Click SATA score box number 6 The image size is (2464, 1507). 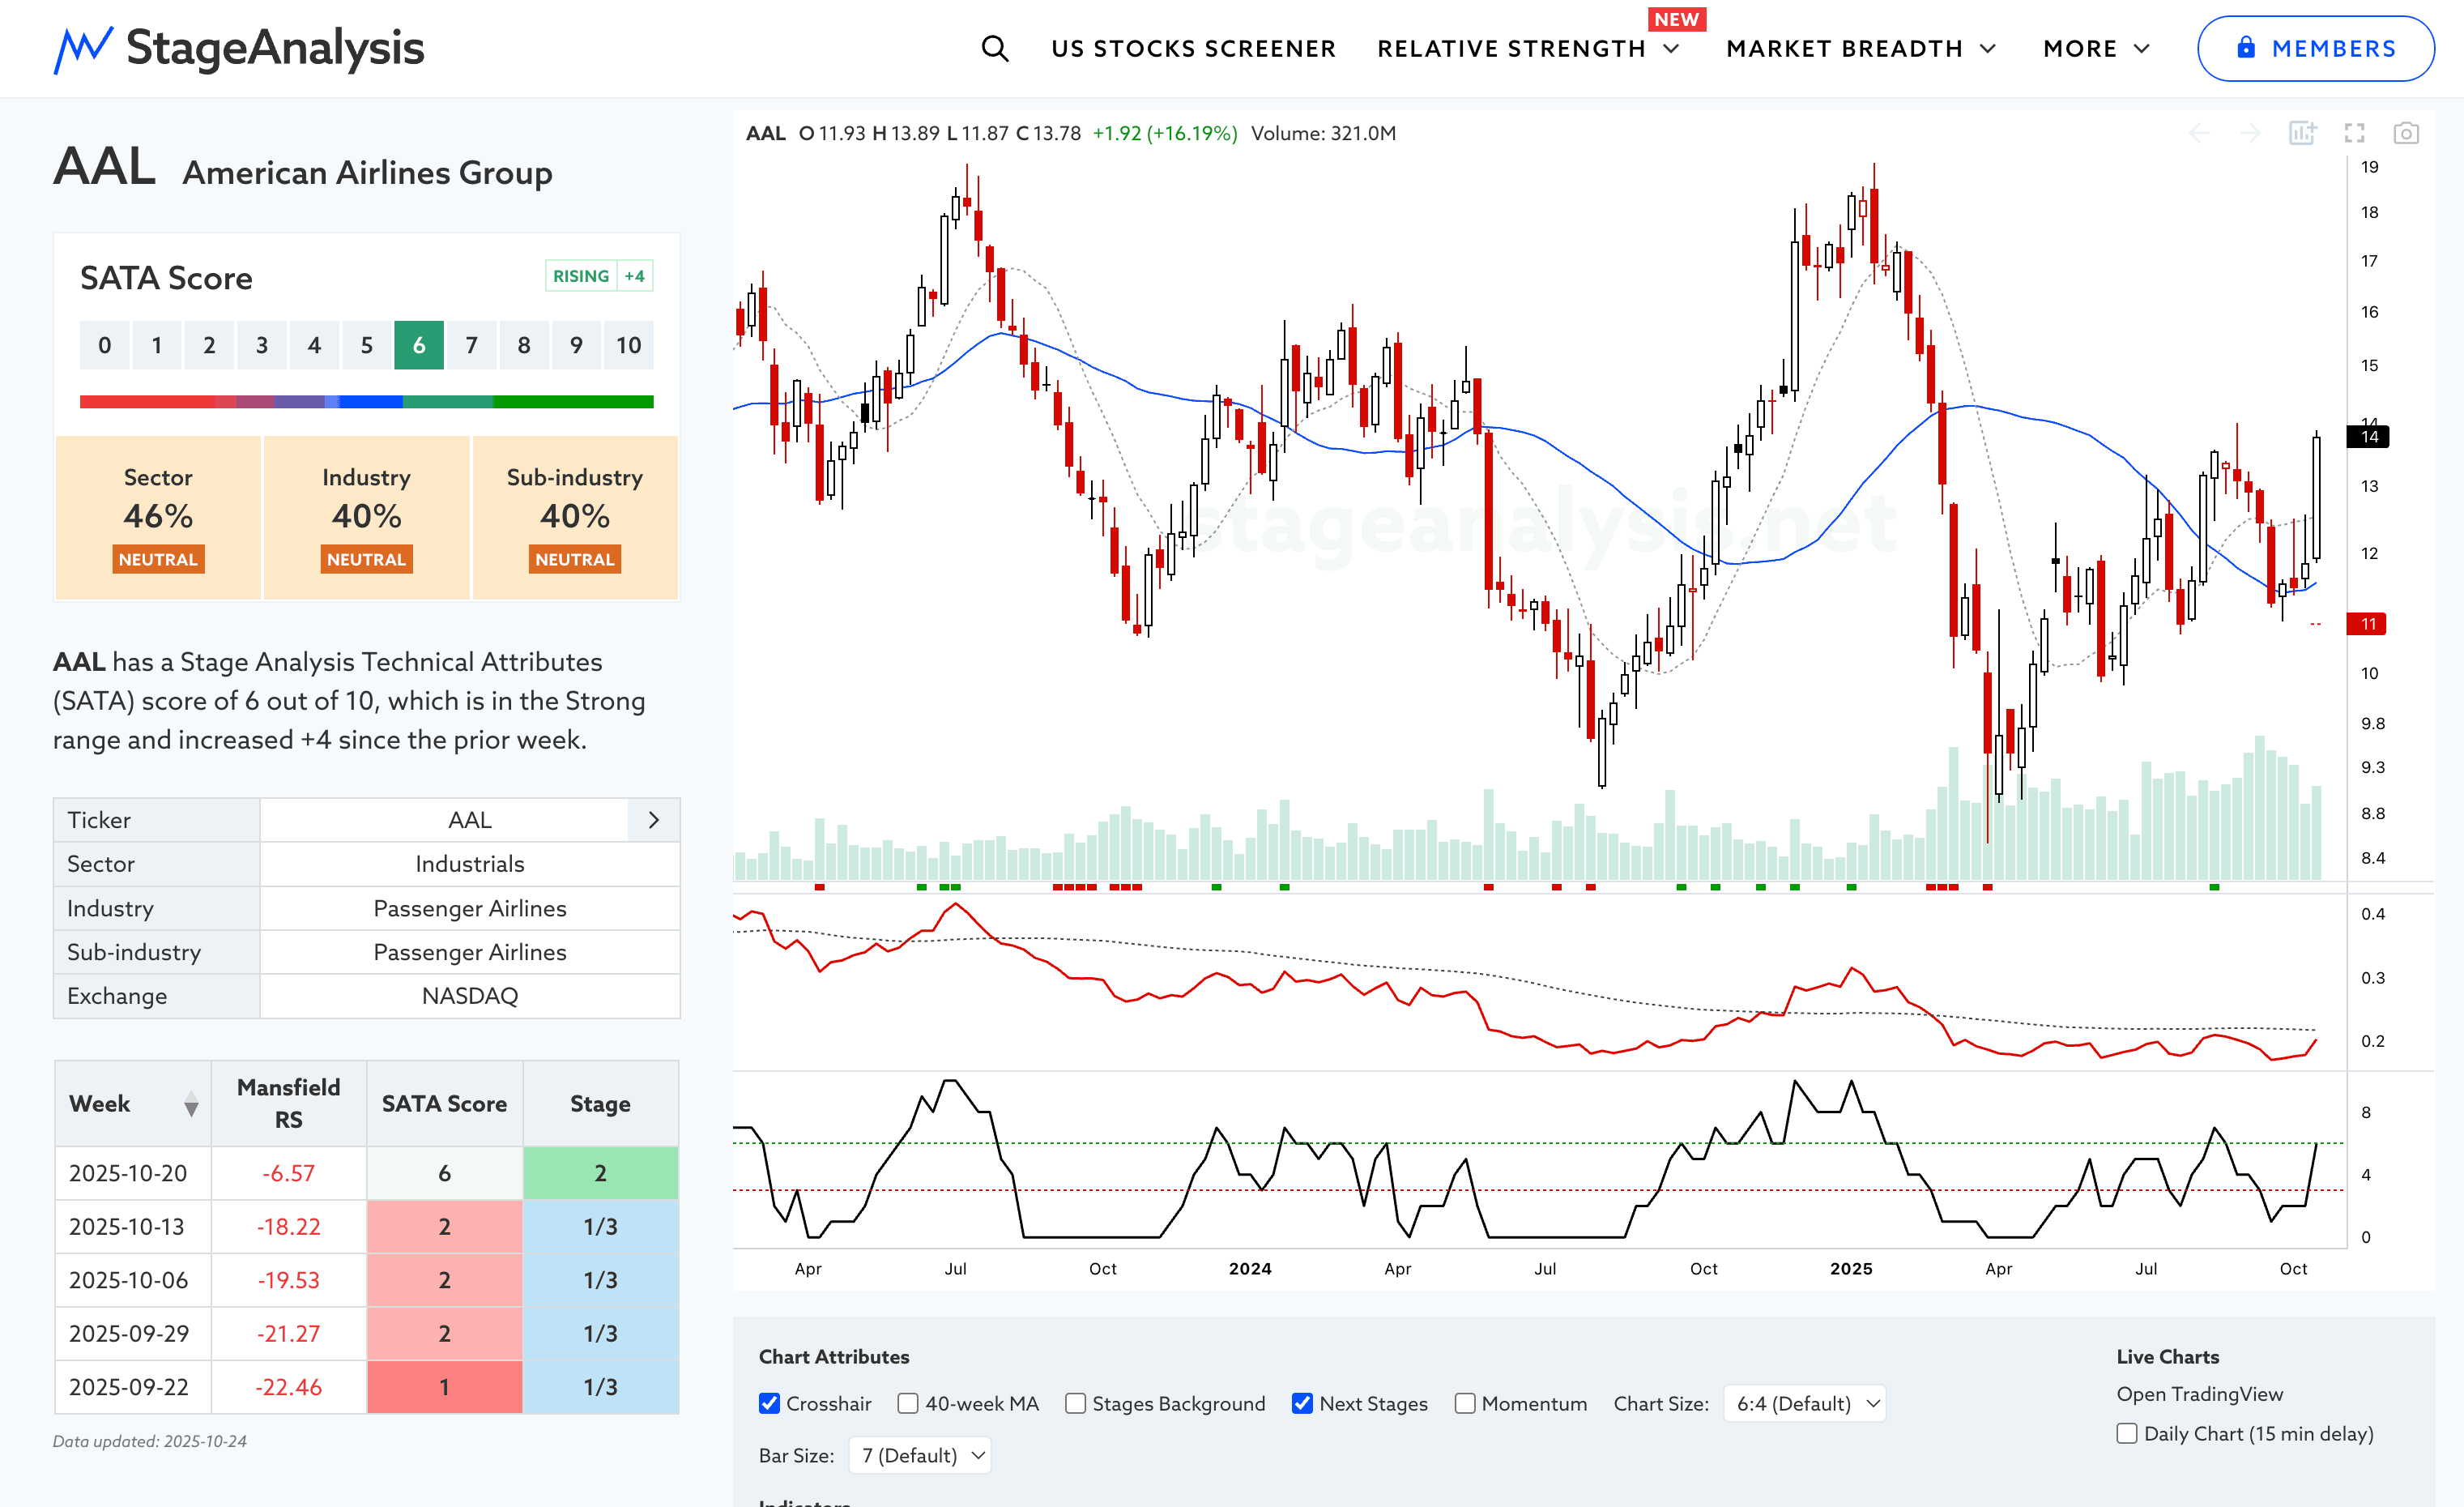point(419,345)
